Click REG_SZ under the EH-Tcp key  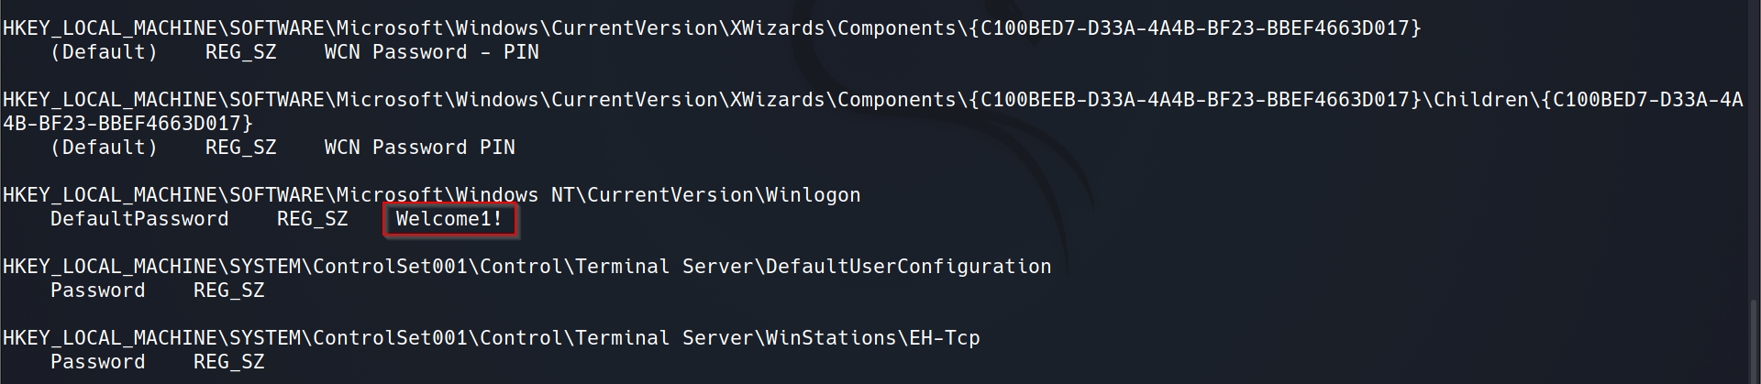(228, 362)
